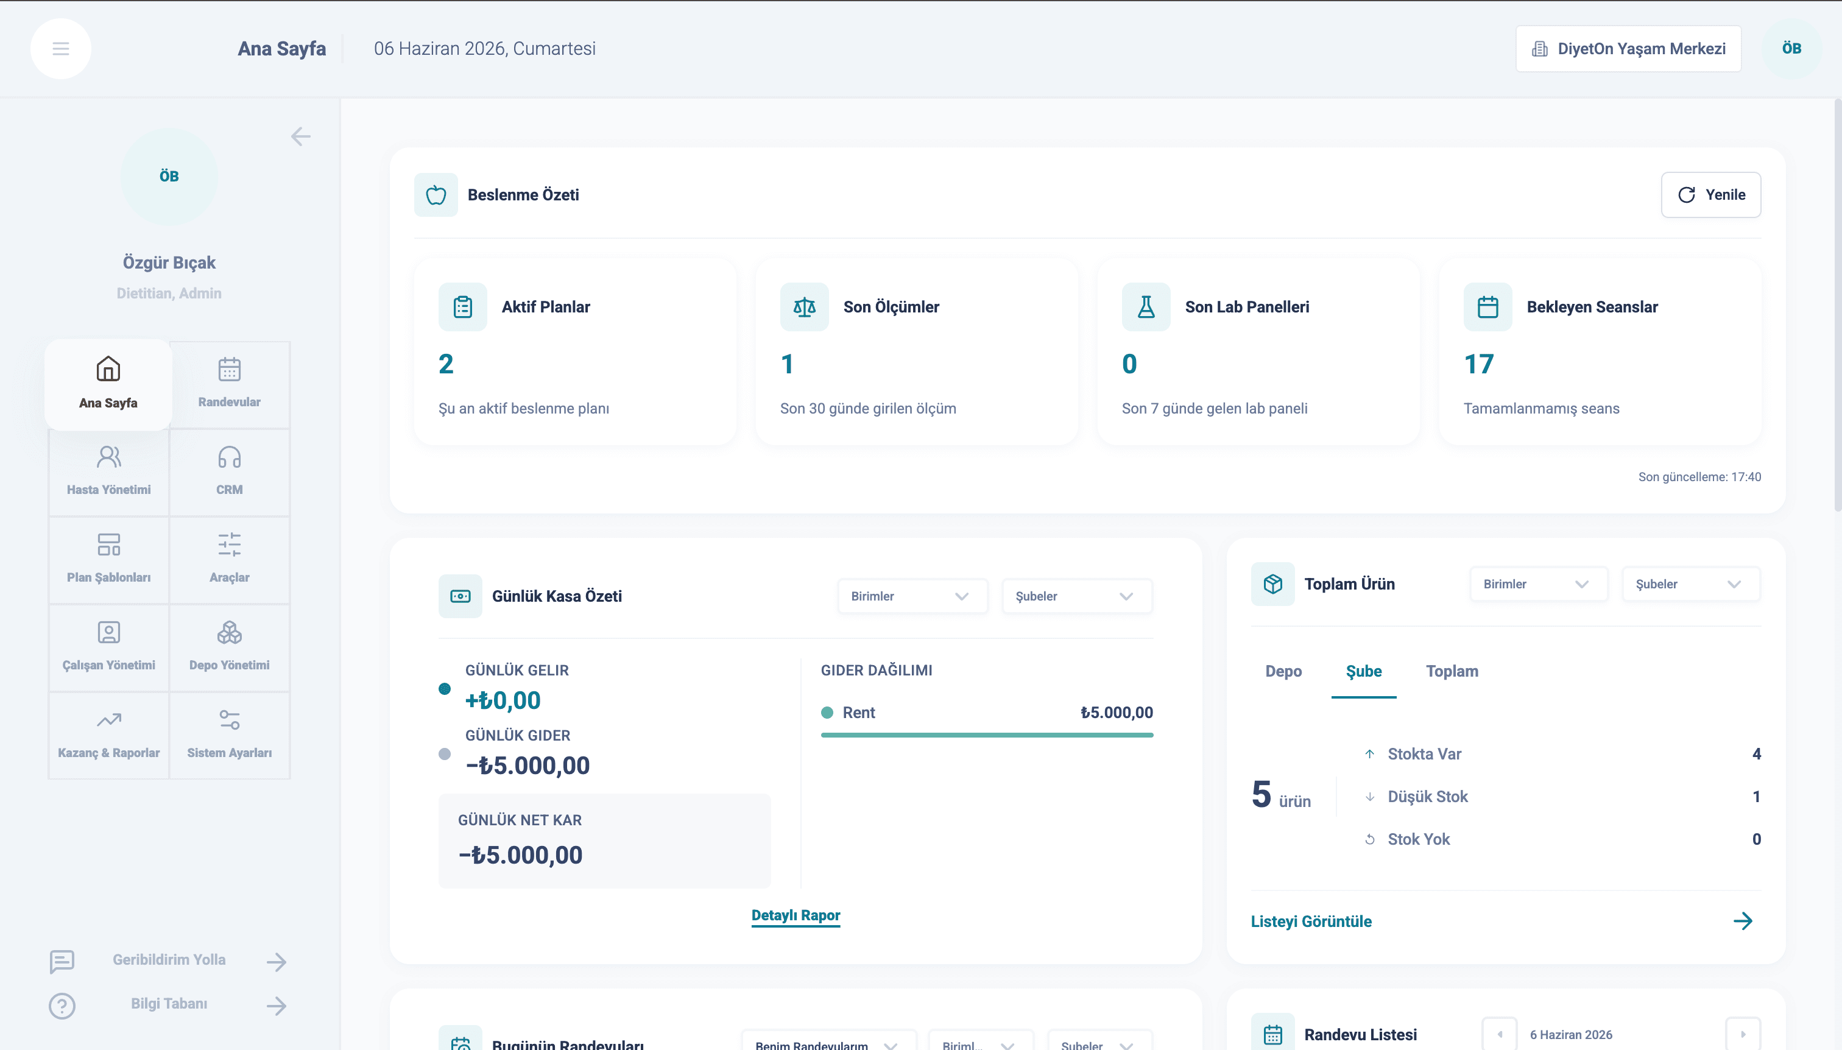Open the Detaylı Rapor link
Image resolution: width=1842 pixels, height=1050 pixels.
796,915
